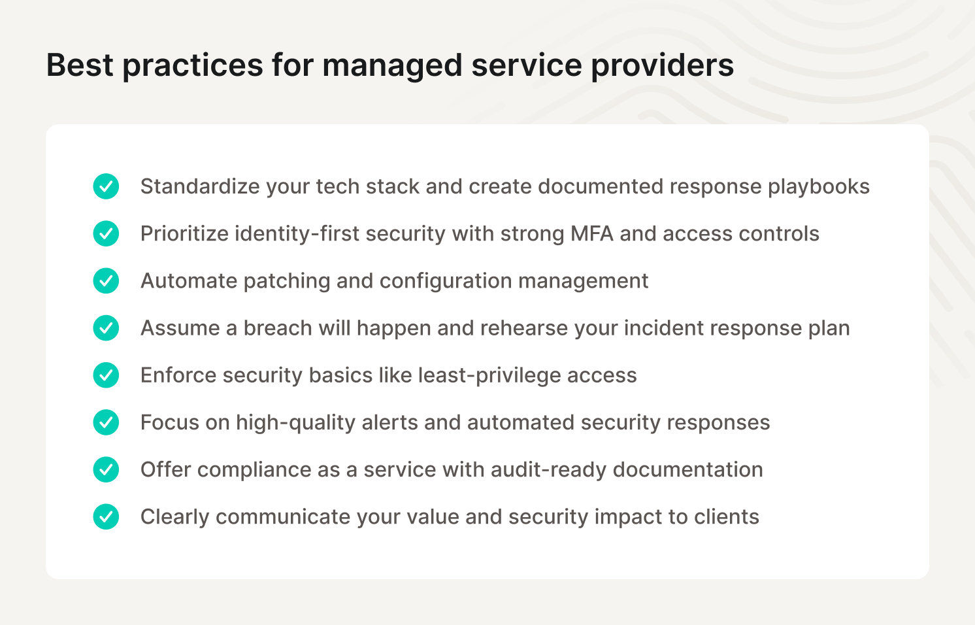The width and height of the screenshot is (975, 625).
Task: Select the 'Offer compliance as a service' text
Action: click(452, 469)
